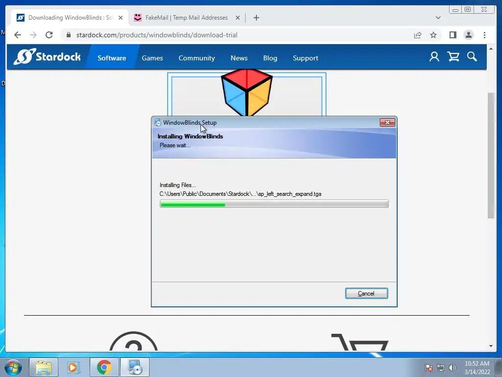Open the Windows Start orb

point(13,367)
